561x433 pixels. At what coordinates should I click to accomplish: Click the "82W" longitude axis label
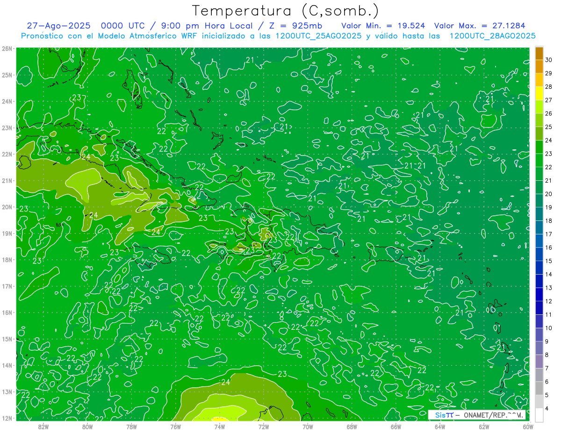[x=43, y=426]
